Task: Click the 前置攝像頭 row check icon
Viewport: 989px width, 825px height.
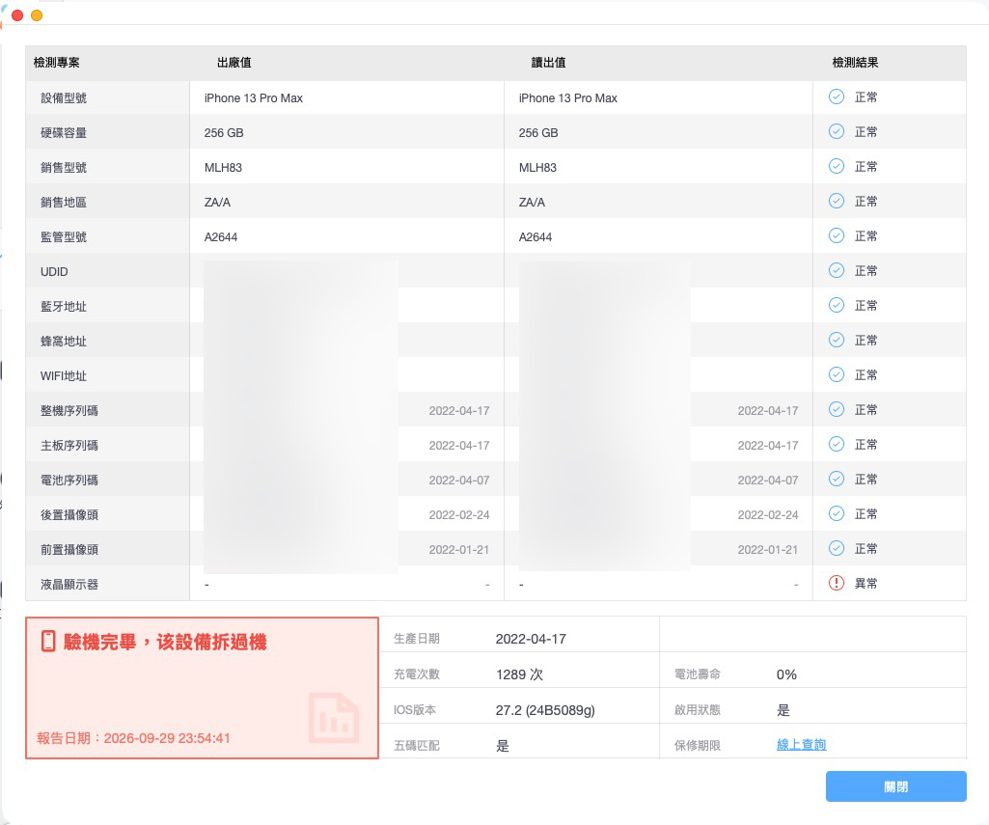Action: (x=836, y=548)
